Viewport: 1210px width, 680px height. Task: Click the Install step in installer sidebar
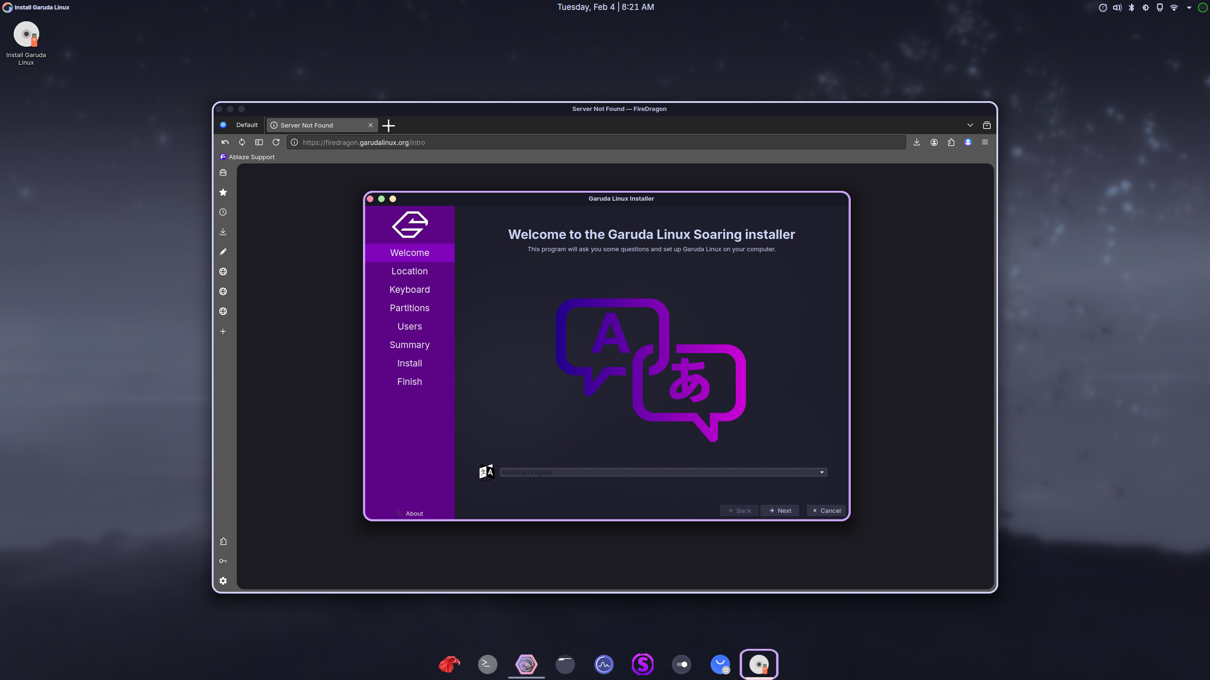coord(410,363)
